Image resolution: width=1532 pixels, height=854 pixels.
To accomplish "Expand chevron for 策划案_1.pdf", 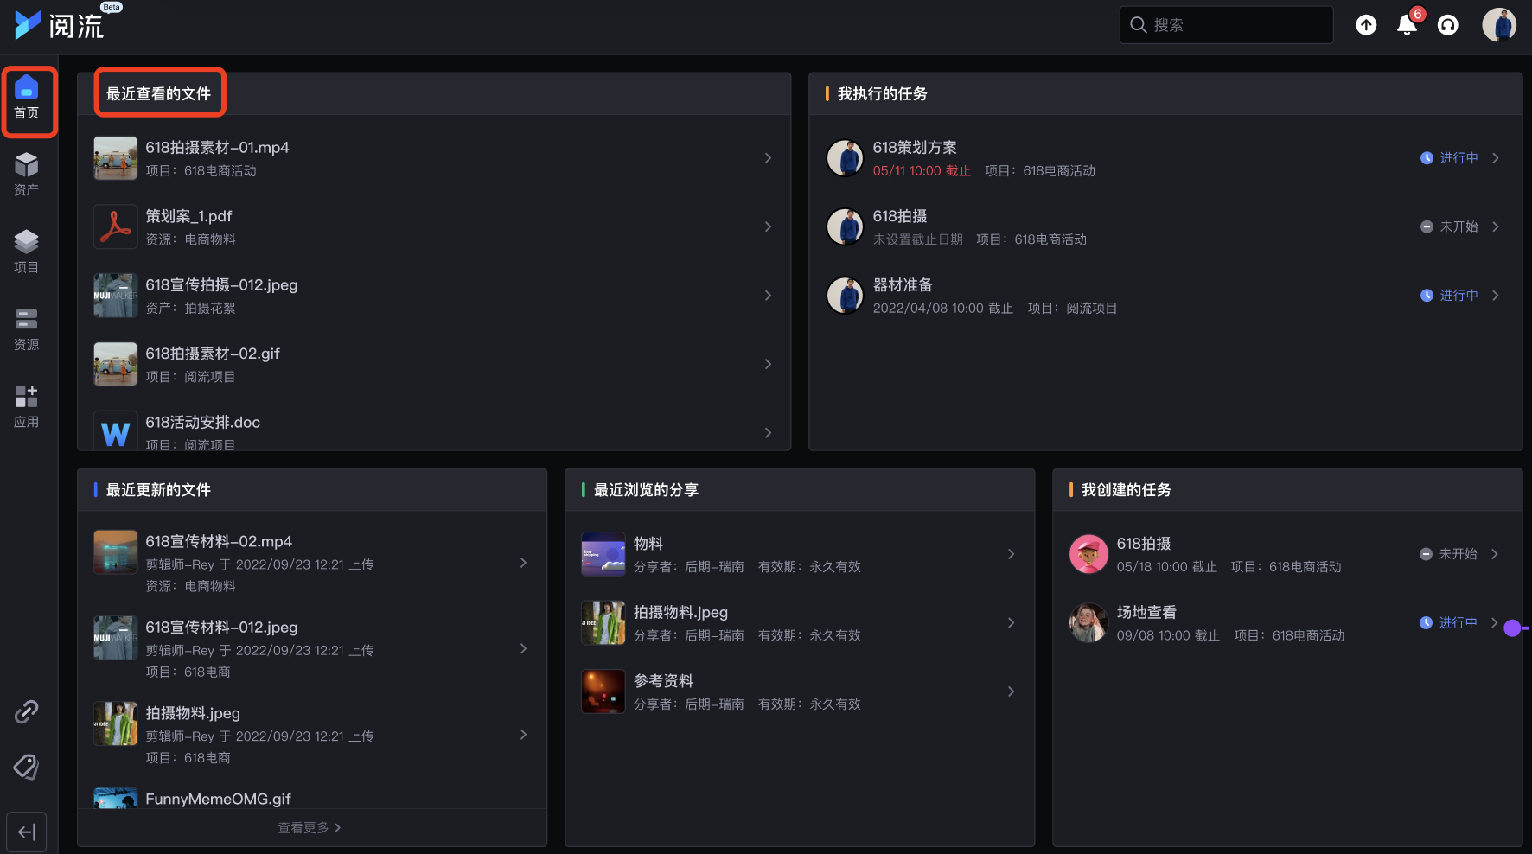I will pyautogui.click(x=768, y=226).
